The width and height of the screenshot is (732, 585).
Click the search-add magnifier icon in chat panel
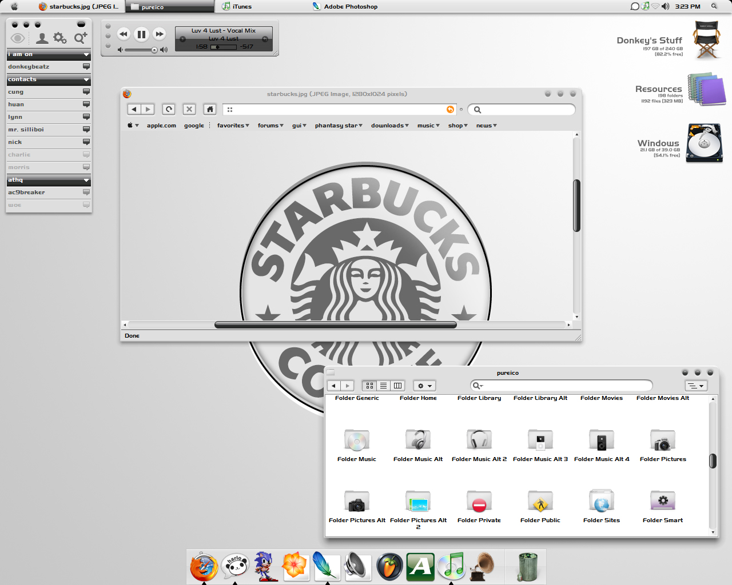81,38
